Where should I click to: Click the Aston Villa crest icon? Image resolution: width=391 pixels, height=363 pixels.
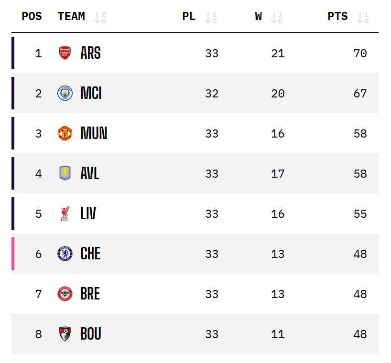click(x=65, y=173)
